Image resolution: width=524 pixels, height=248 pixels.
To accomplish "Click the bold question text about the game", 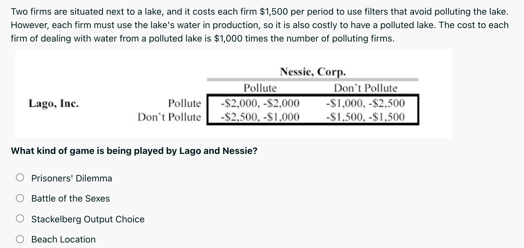I will (134, 151).
